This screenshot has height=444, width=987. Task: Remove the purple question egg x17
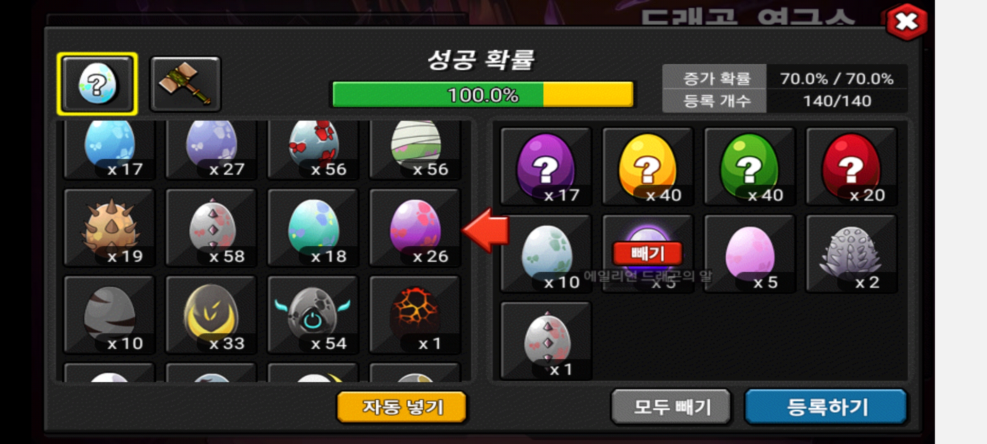(546, 166)
